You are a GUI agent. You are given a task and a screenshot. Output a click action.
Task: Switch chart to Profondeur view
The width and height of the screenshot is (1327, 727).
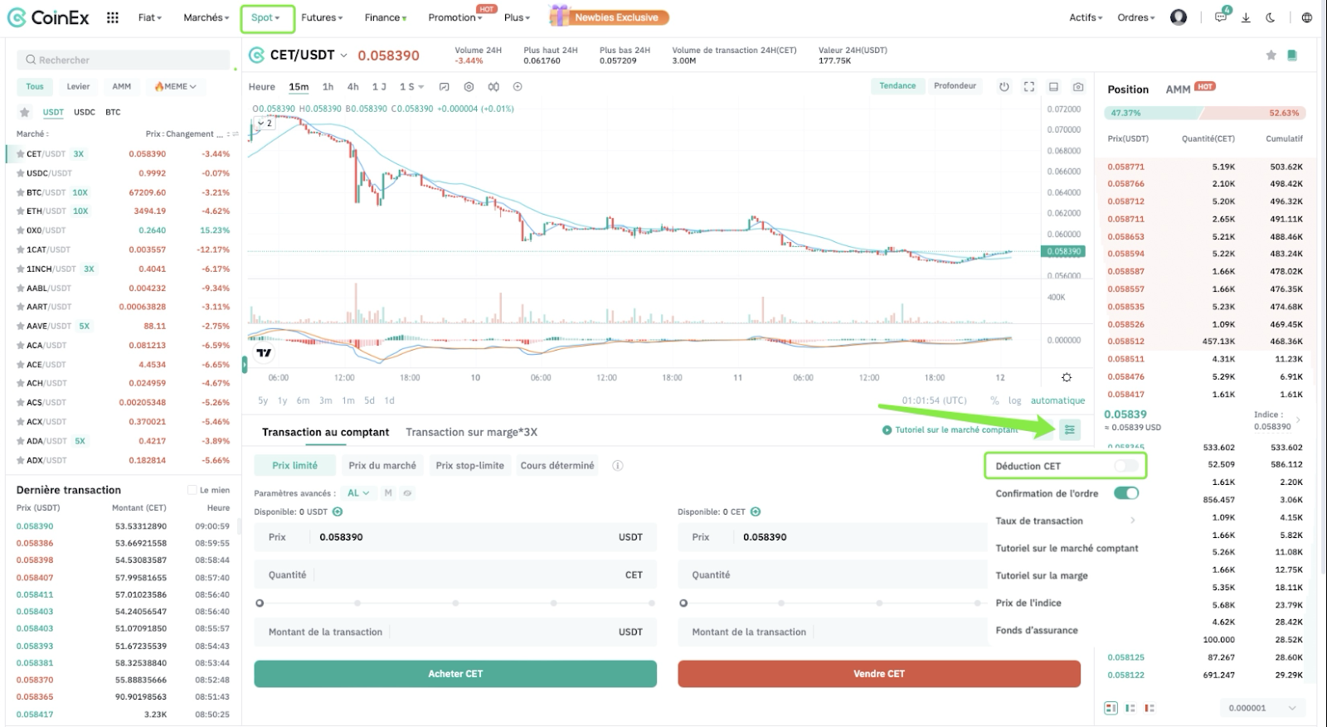point(955,86)
